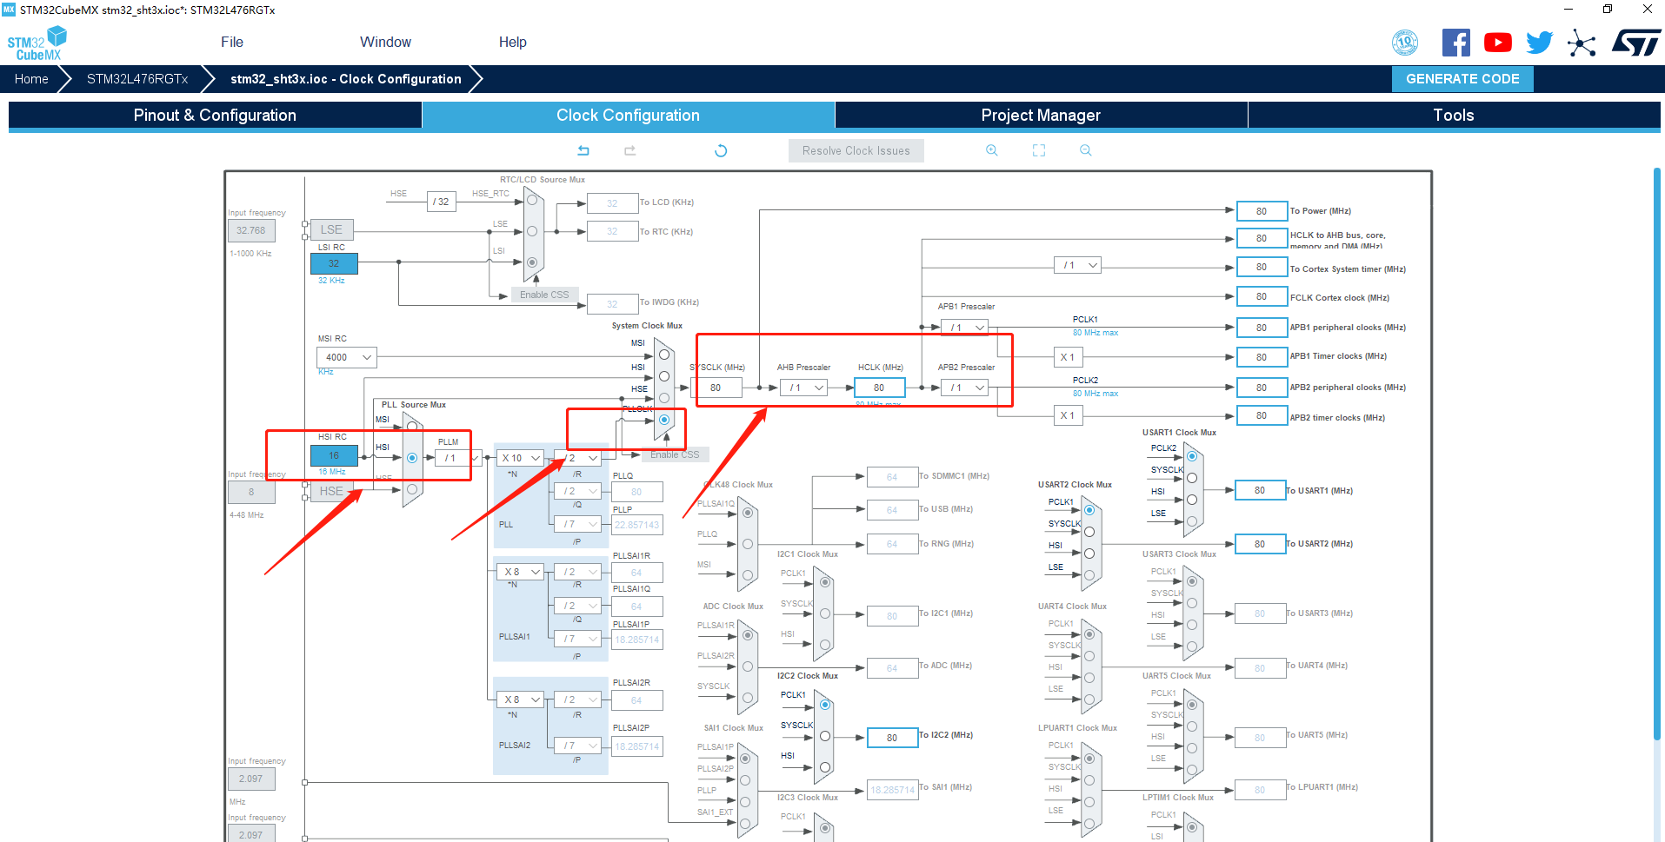Open the Help menu
Viewport: 1665px width, 842px height.
(x=512, y=42)
